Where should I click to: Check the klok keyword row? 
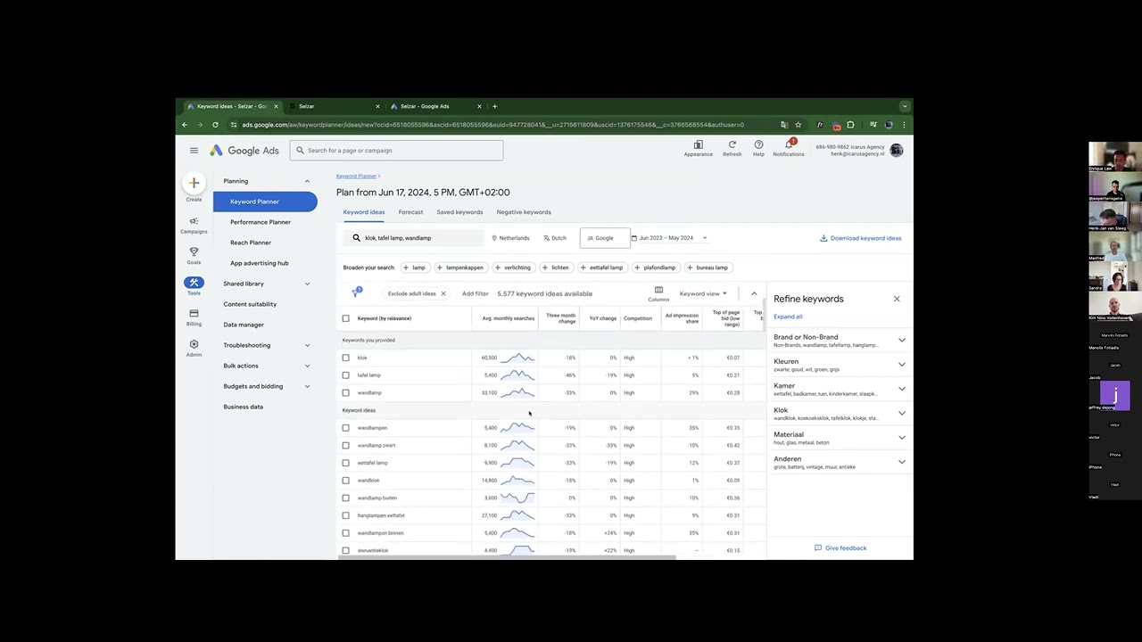pos(346,358)
